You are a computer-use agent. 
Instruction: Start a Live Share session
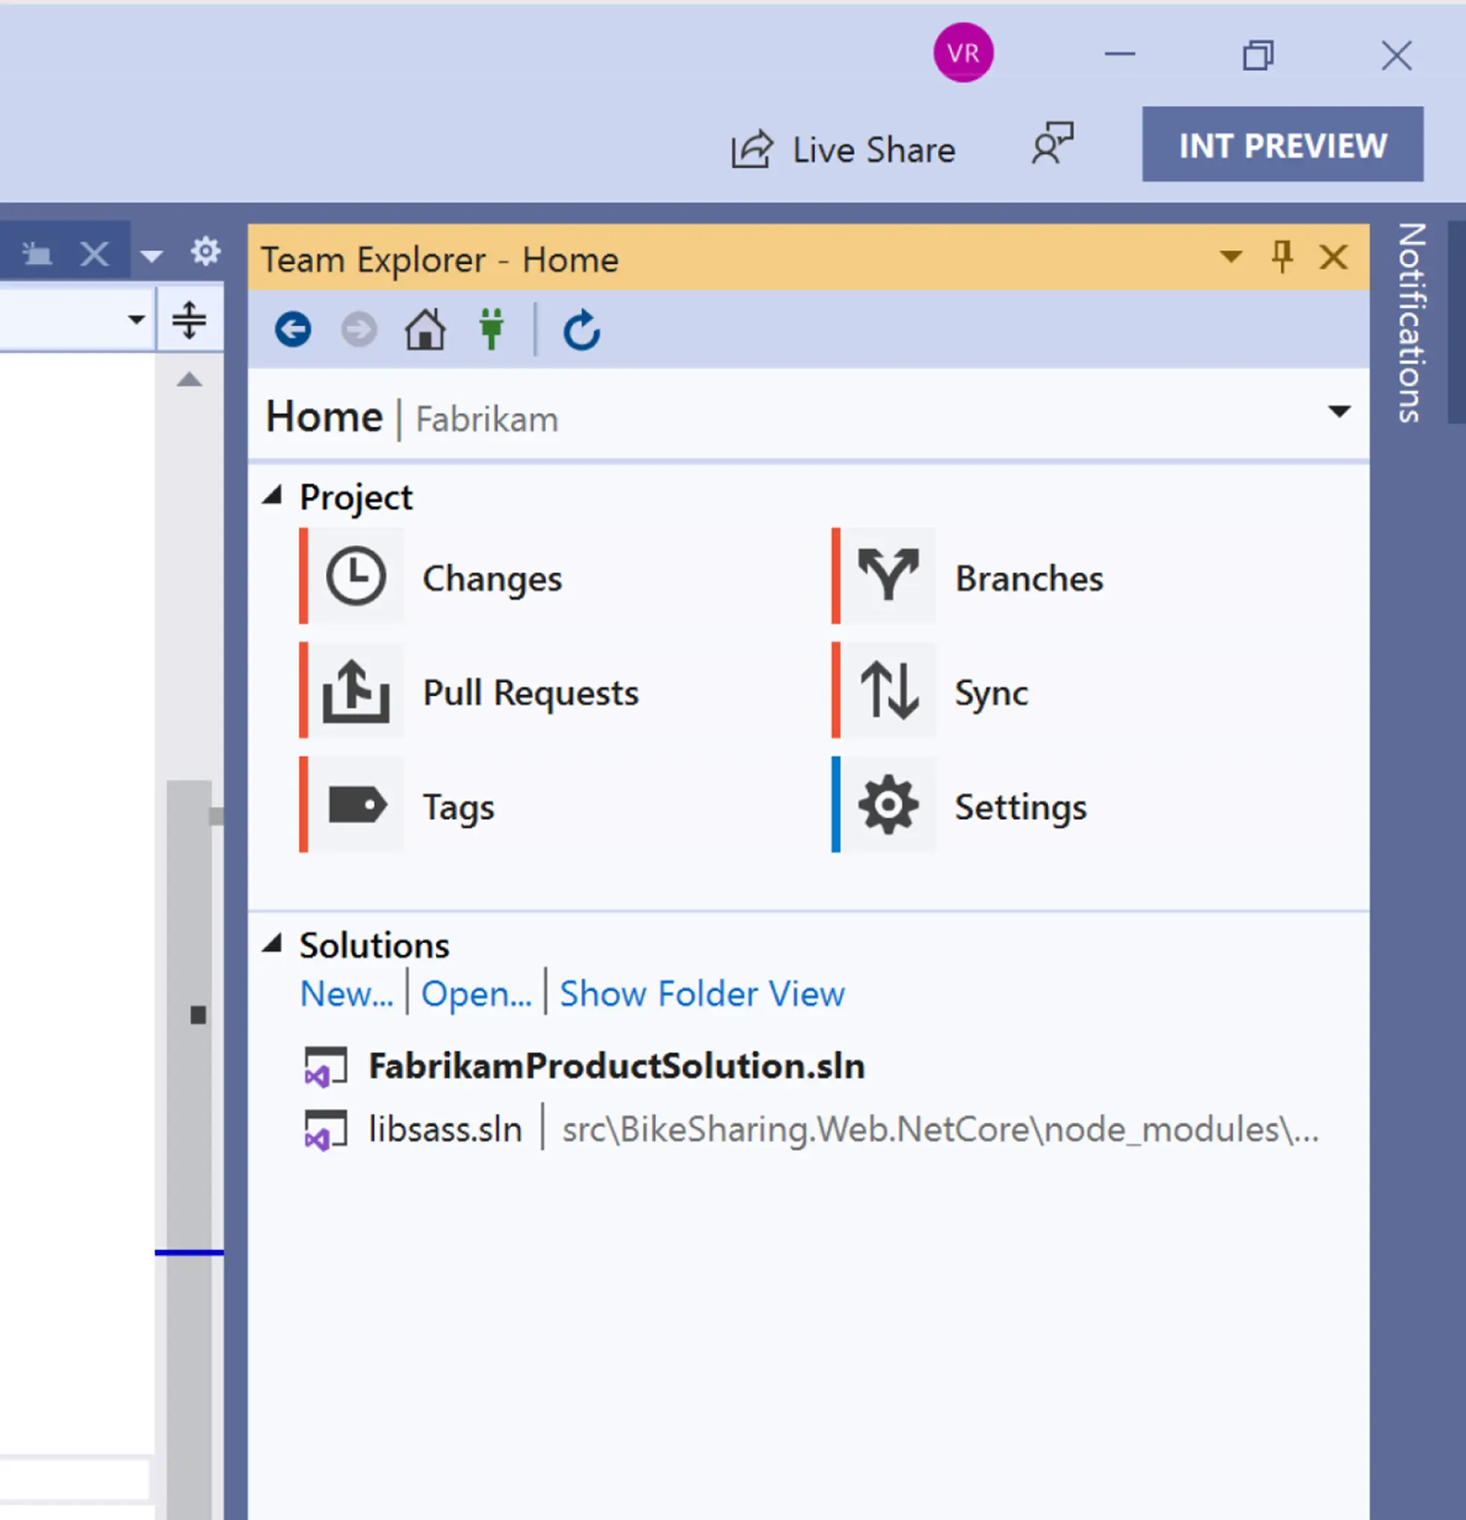(x=845, y=149)
